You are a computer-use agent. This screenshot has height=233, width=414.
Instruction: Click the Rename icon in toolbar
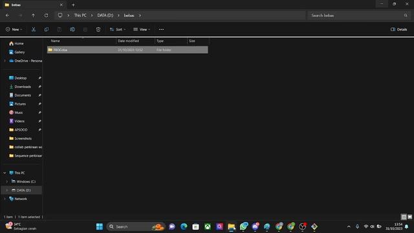[x=72, y=29]
